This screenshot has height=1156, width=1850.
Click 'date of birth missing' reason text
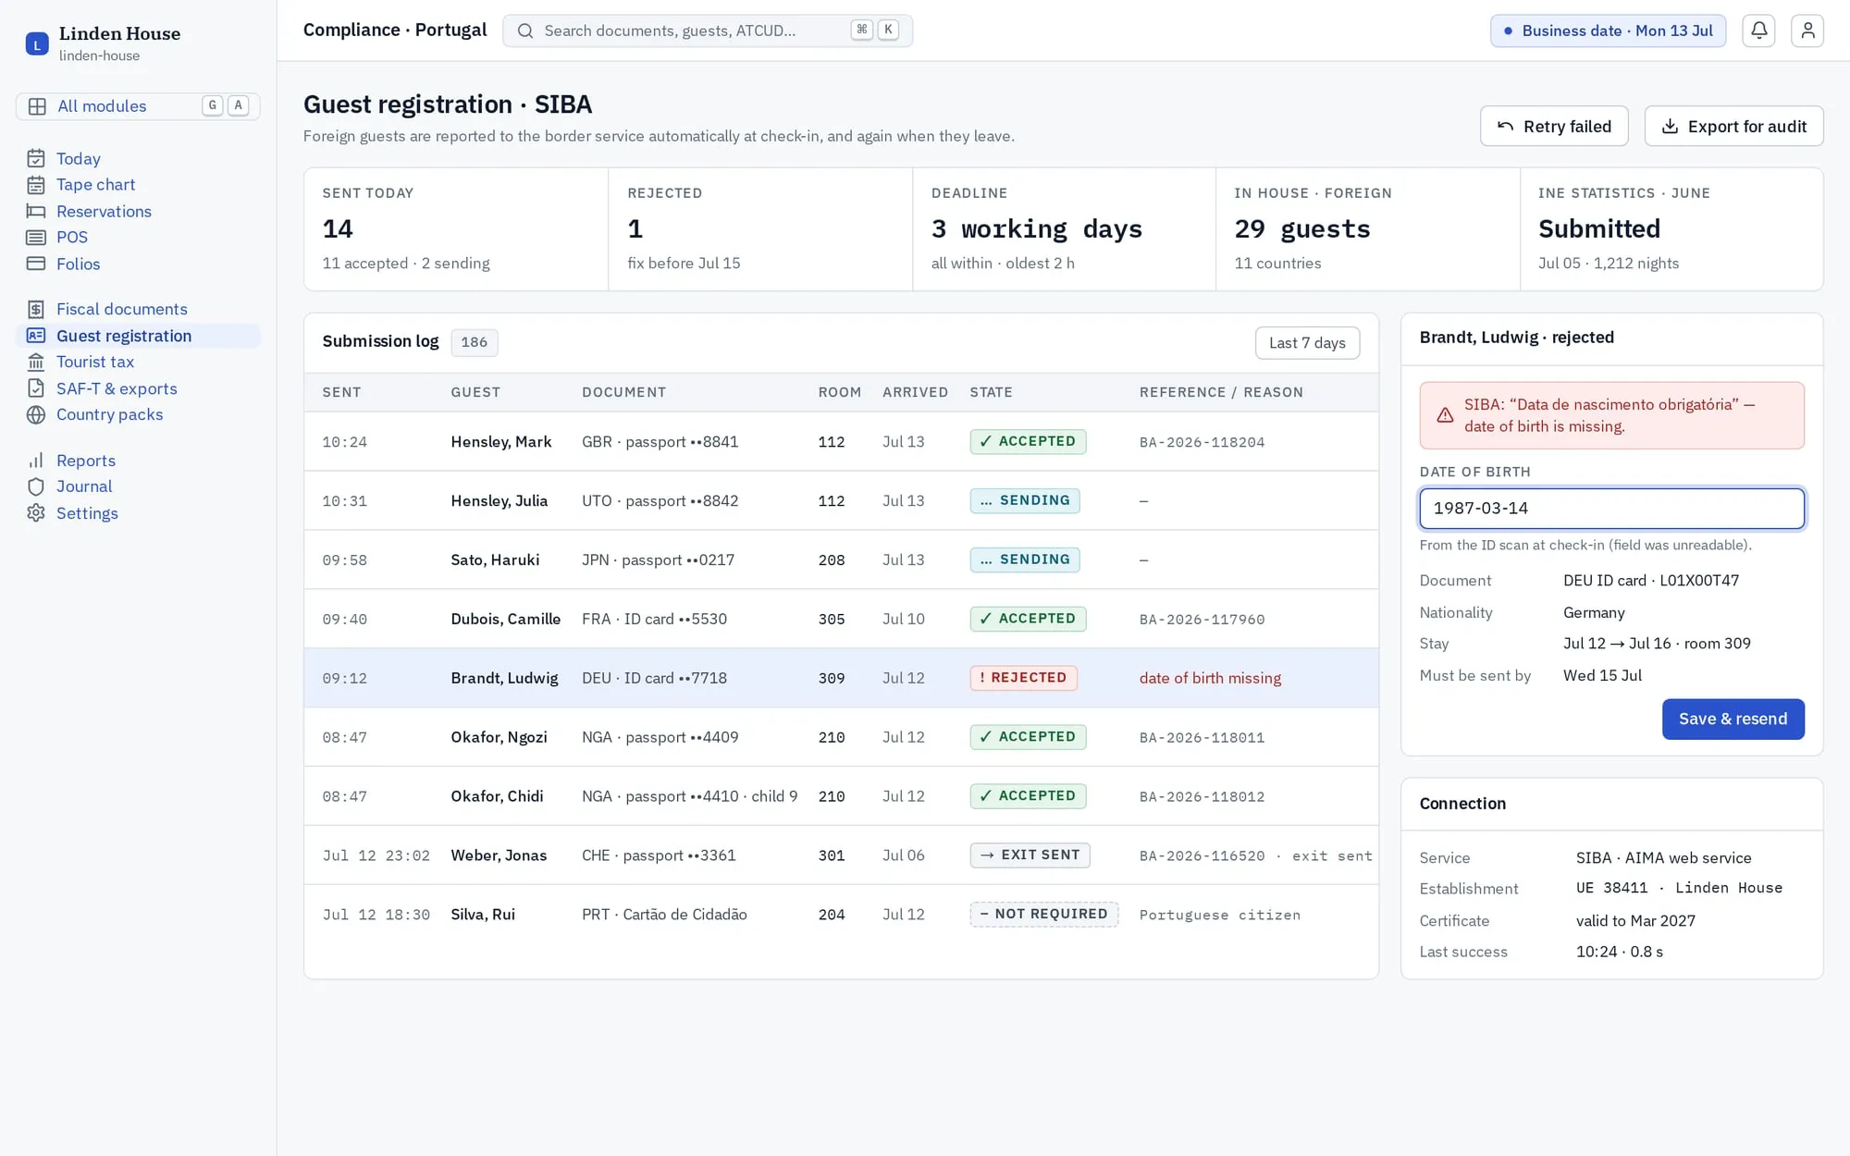pos(1210,678)
